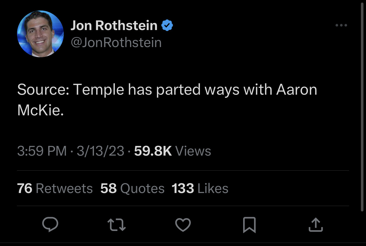This screenshot has height=246, width=366.
Task: Click the 3/13/23 date
Action: 100,151
